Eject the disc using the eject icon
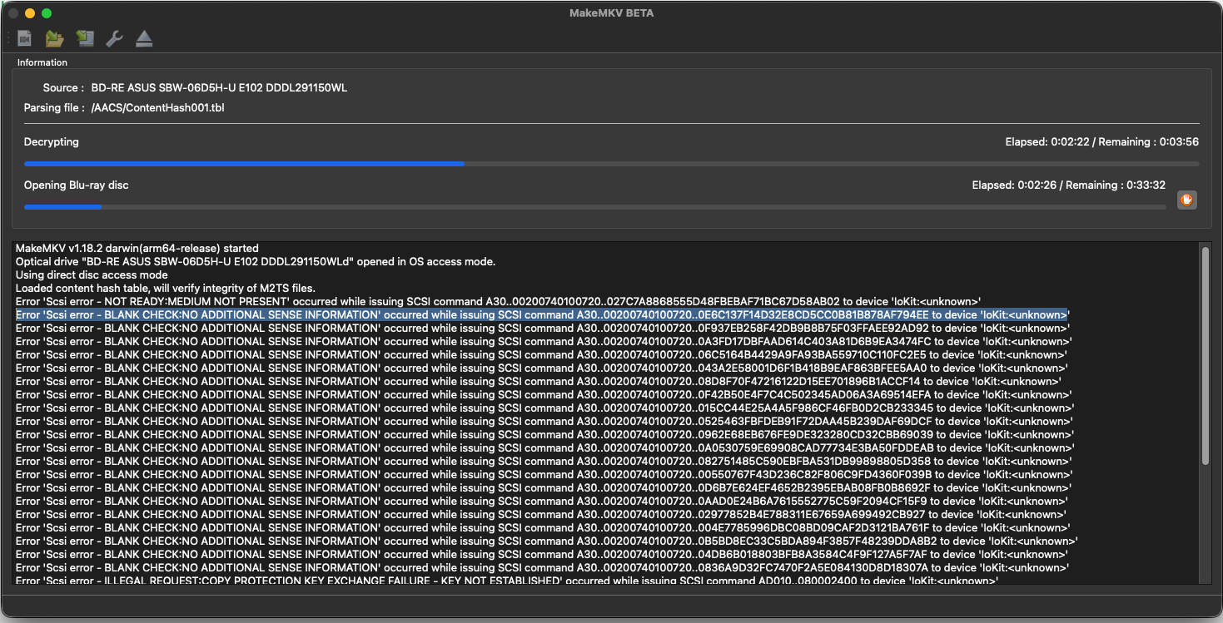 pos(144,38)
